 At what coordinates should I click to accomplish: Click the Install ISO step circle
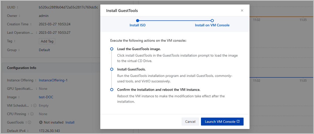(138, 20)
